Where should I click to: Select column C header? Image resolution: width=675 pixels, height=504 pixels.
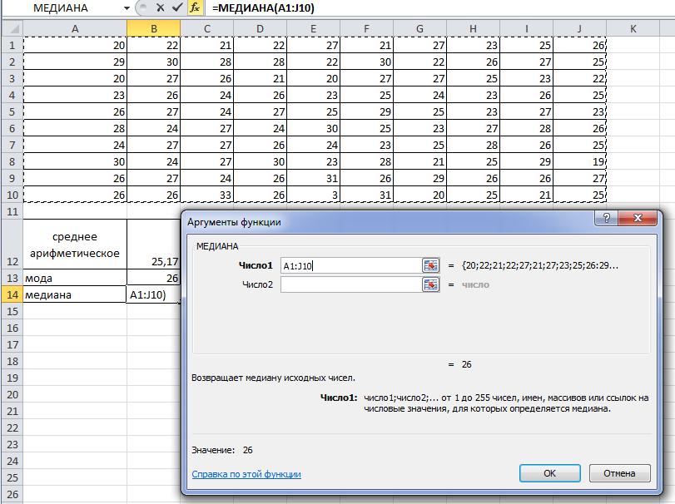pos(206,29)
